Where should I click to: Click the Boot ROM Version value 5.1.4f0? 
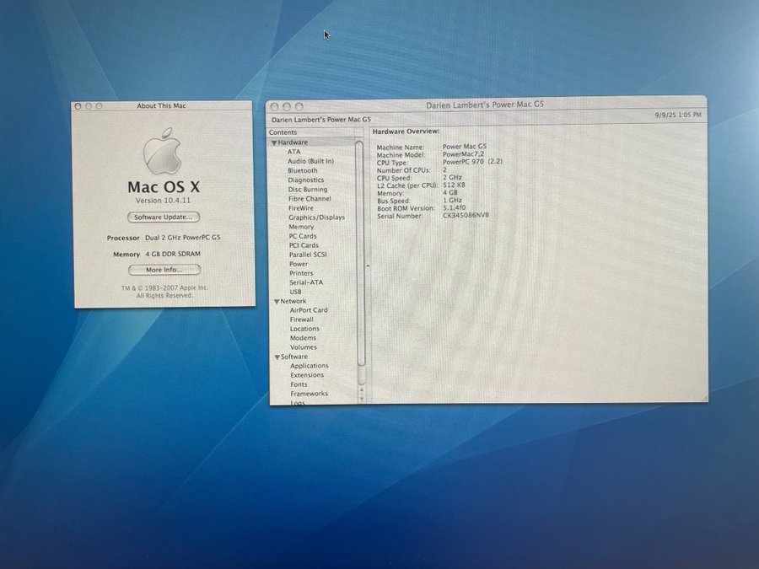point(454,207)
